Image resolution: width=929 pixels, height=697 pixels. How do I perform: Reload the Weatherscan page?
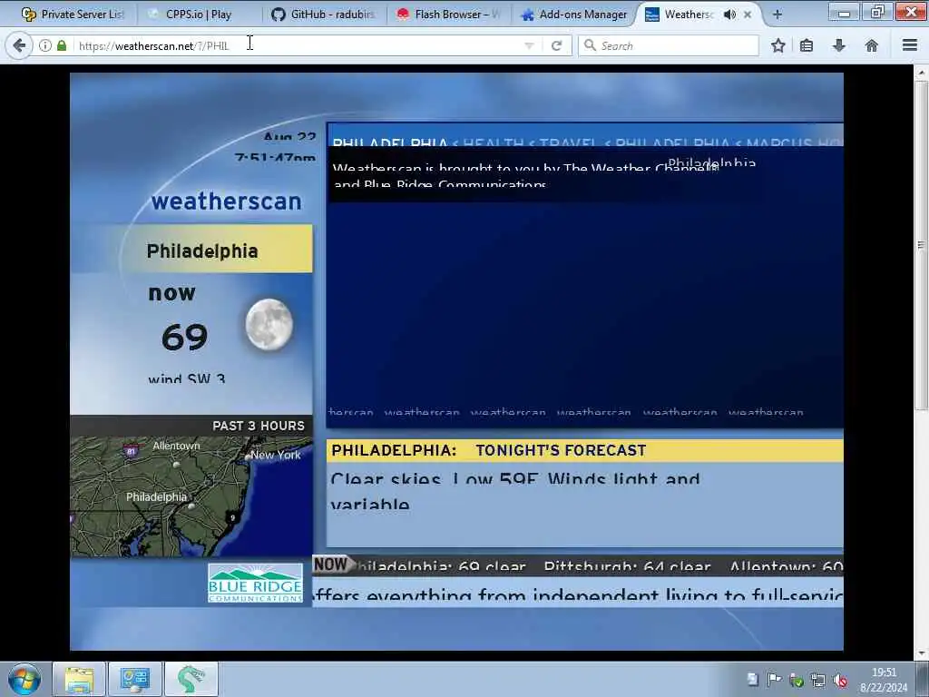coord(556,45)
